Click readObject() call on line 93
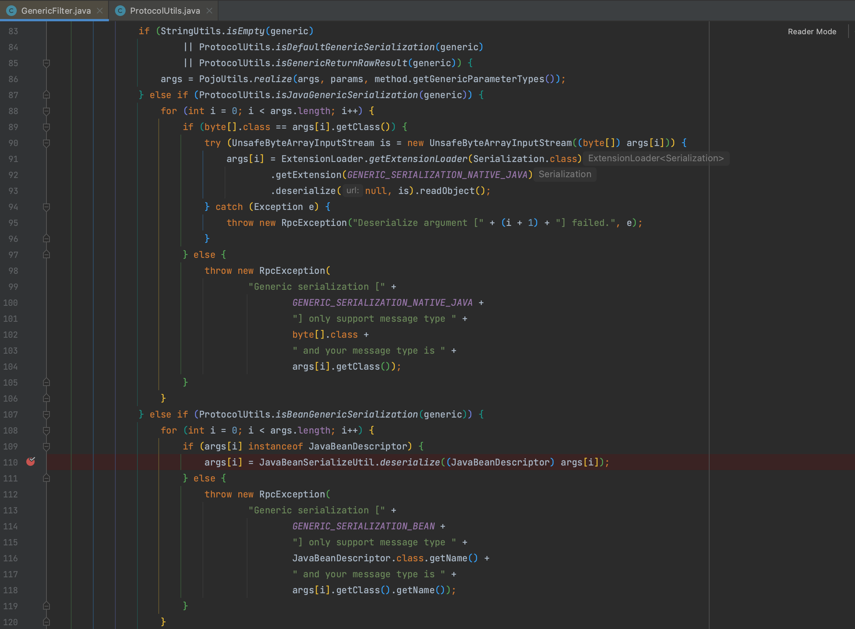Screen dimensions: 855x629 (x=452, y=191)
